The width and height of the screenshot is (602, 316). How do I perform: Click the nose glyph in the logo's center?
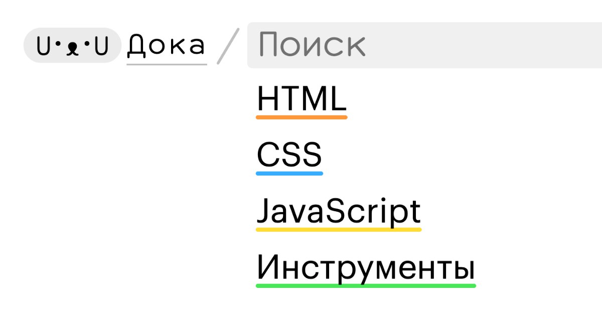click(73, 48)
